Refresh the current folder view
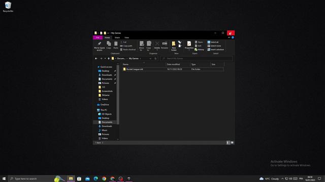Image resolution: width=325 pixels, height=182 pixels. pyautogui.click(x=155, y=59)
